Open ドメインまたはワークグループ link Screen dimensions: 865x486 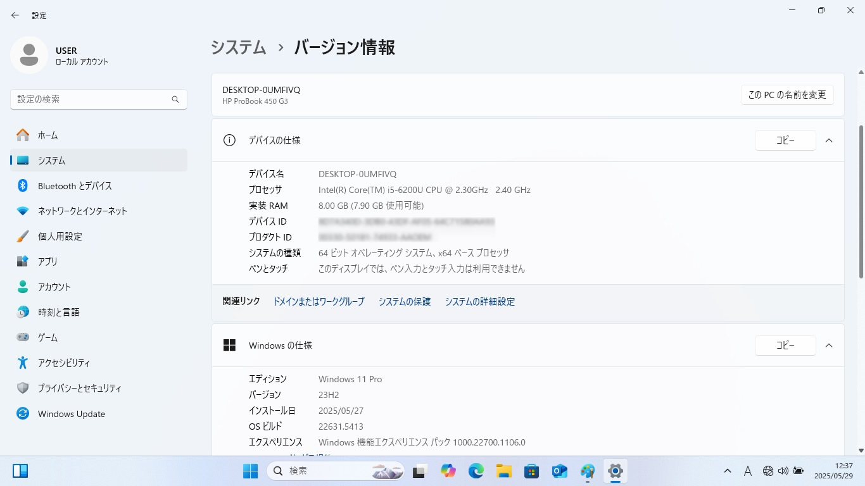(319, 302)
